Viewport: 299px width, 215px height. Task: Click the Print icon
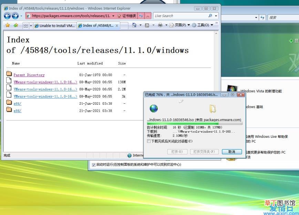[x=160, y=25]
